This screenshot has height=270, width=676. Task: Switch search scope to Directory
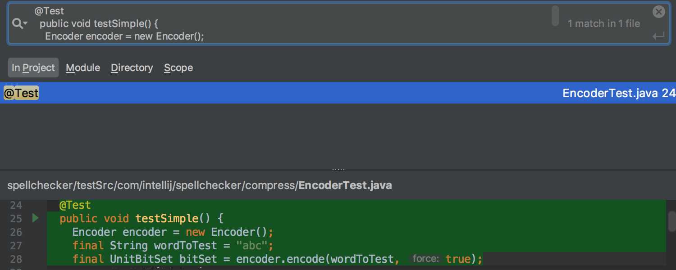[x=132, y=67]
